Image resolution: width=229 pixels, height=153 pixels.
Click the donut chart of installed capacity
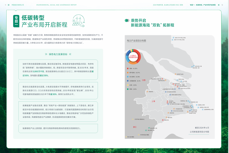click(x=133, y=57)
